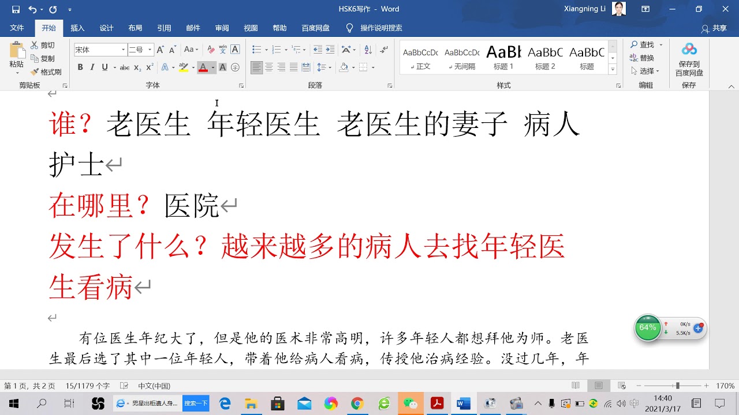Click the Redo/Repeat arrow in quick access
This screenshot has width=739, height=415.
coord(53,9)
